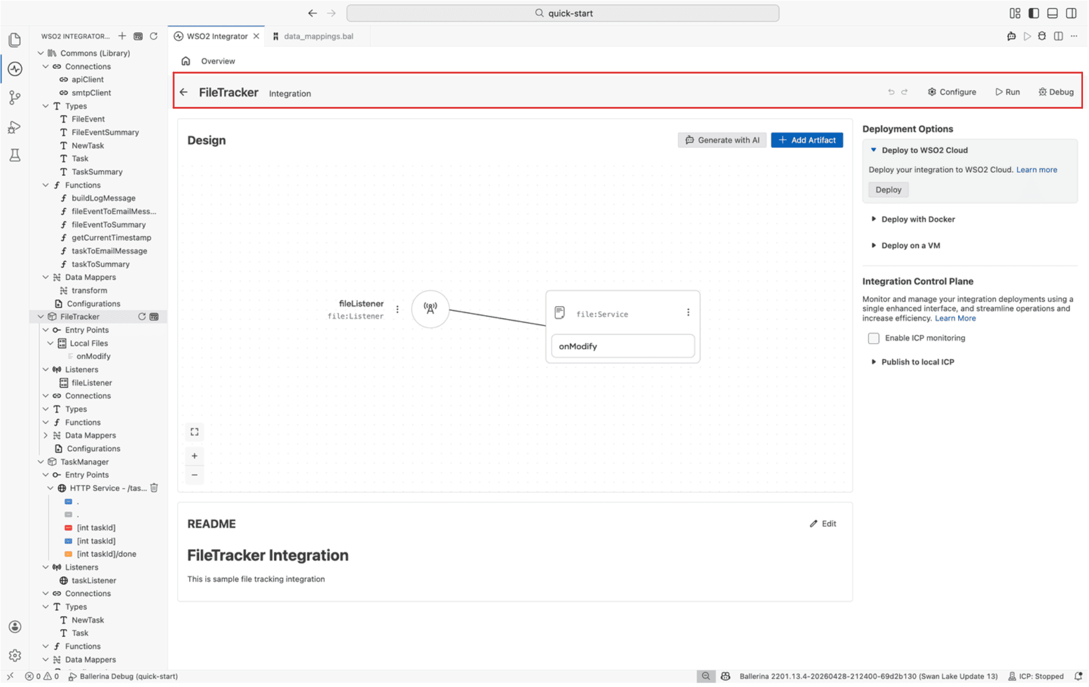Zoom in on the design diagram
1089x687 pixels.
195,456
